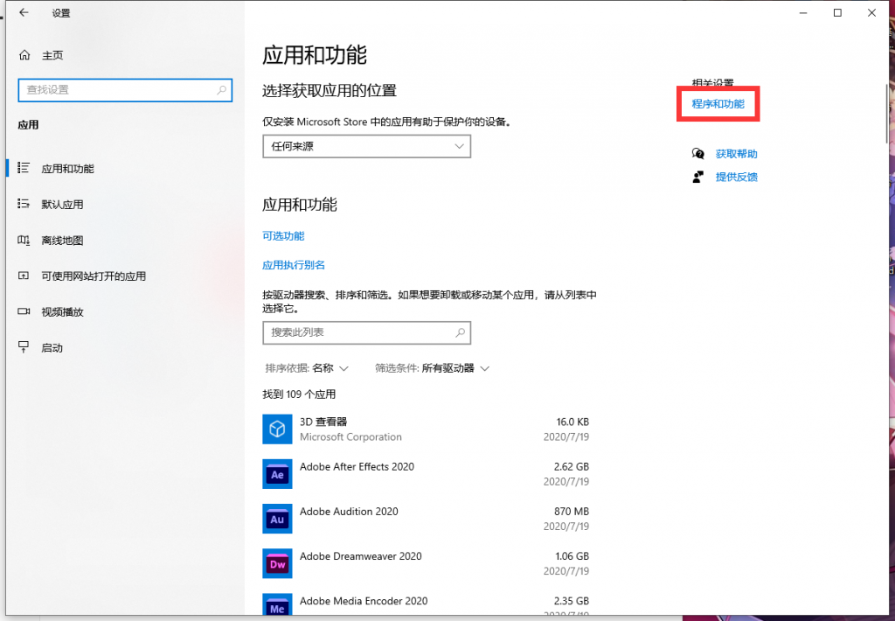Click the Adobe Media Encoder Me icon

tap(277, 604)
